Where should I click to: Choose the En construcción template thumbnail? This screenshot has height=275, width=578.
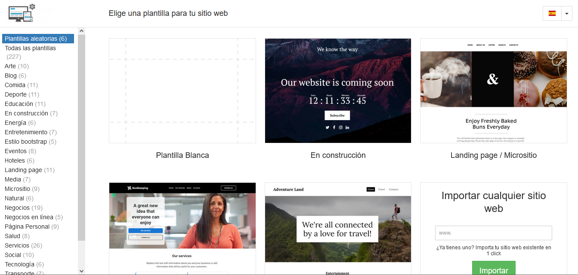tap(338, 91)
